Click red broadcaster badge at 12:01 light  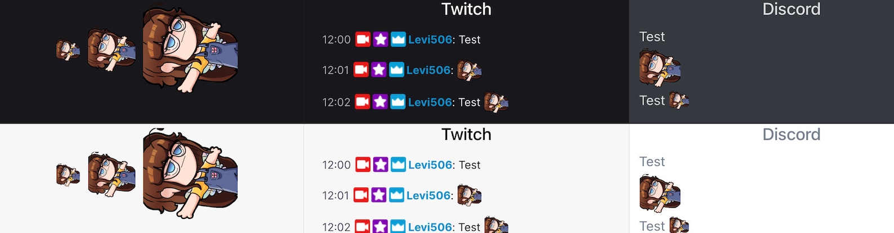(x=361, y=195)
